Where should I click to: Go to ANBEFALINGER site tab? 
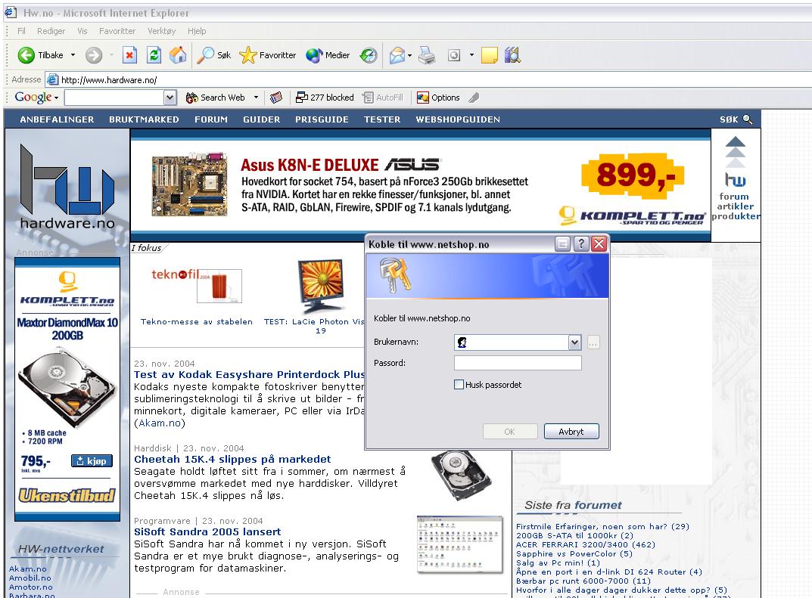pyautogui.click(x=57, y=119)
